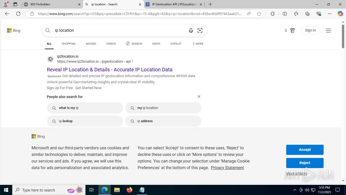Screen dimensions: 346x195
Task: Select the IMAGES results tab
Action: click(x=91, y=44)
